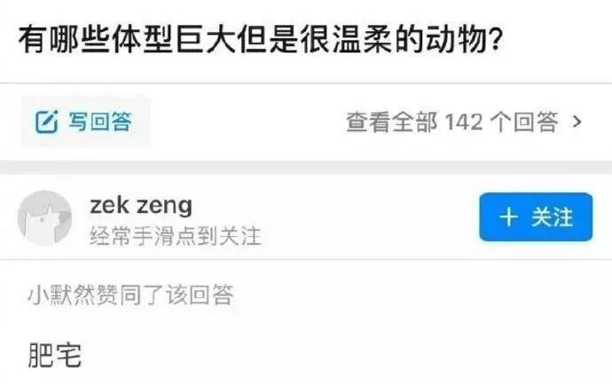The width and height of the screenshot is (612, 384).
Task: Click the gray separator band below 写回答
Action: point(306,167)
